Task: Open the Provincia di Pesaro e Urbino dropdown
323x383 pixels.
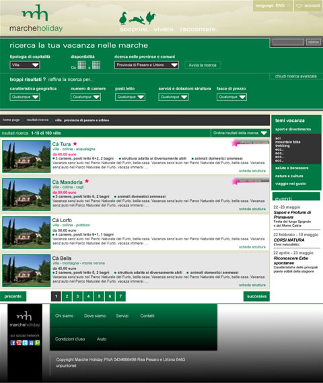Action: 147,65
